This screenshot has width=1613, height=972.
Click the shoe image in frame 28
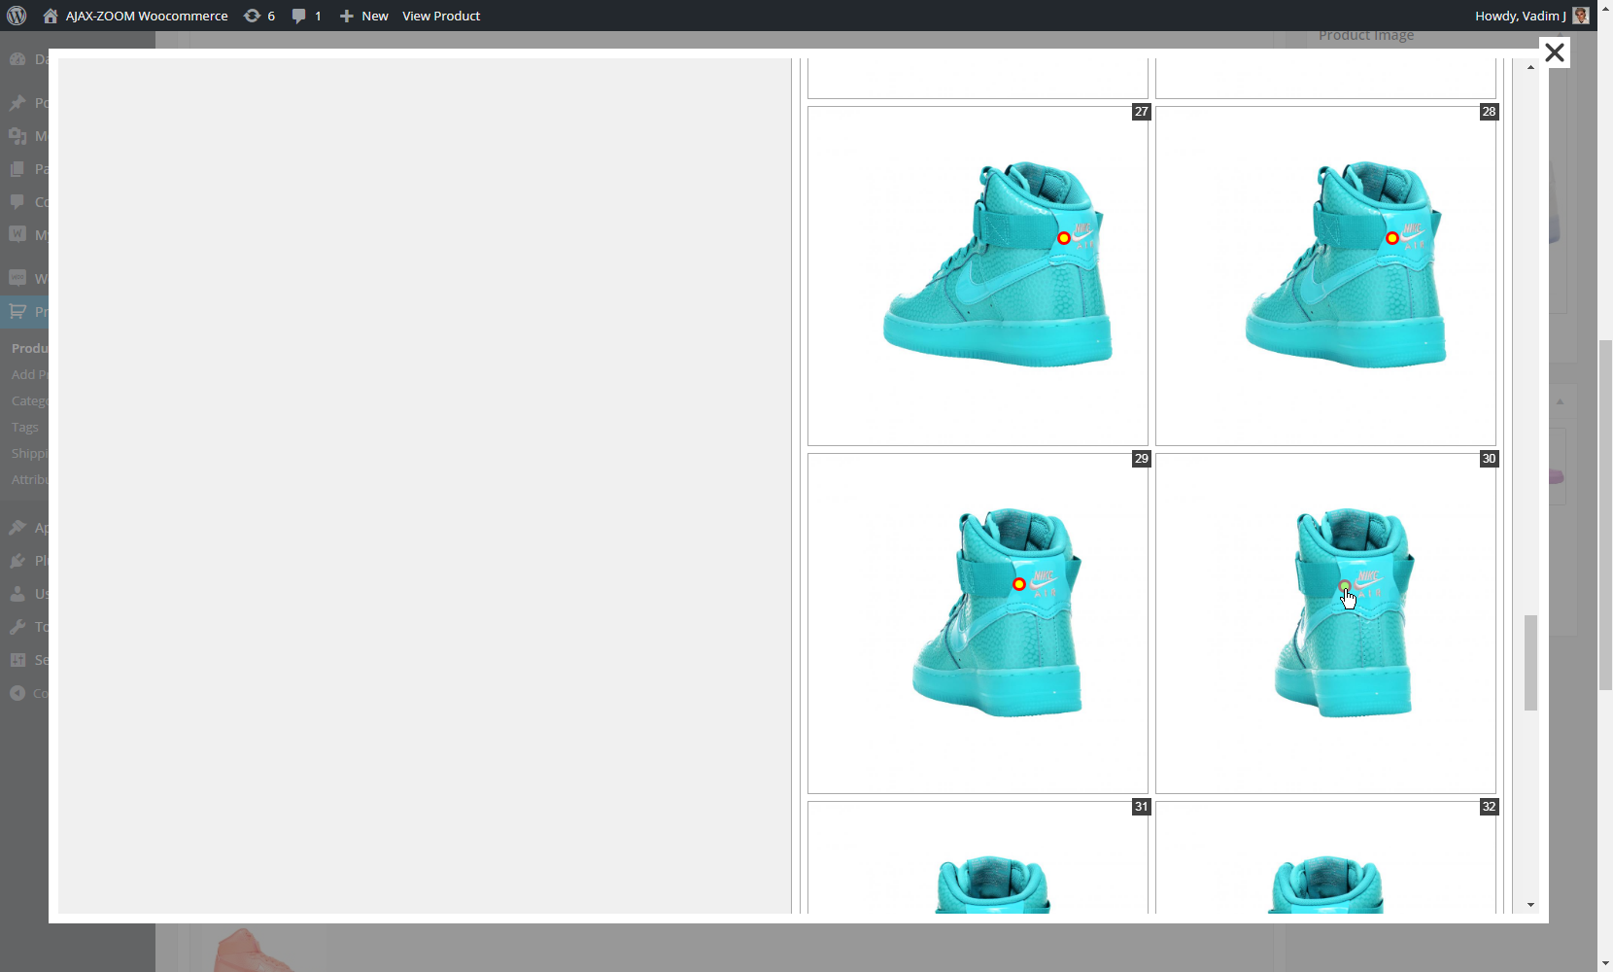(x=1346, y=264)
